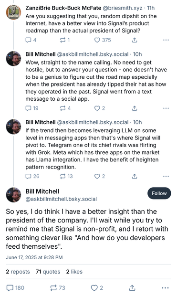Open @briesmith.xyz profile handle
The height and width of the screenshot is (296, 177).
[123, 8]
